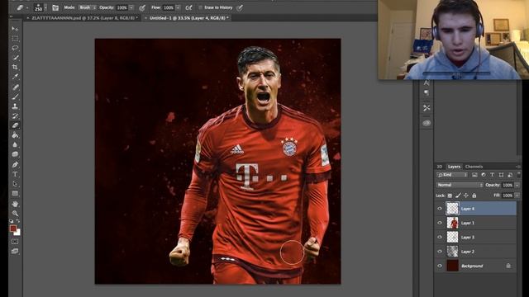Select the Blur tool
The width and height of the screenshot is (529, 297).
pos(15,145)
